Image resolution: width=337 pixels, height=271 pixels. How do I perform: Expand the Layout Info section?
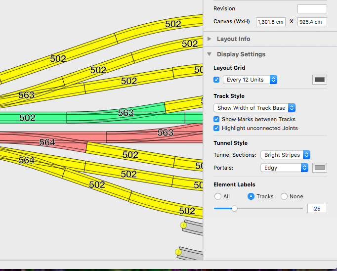pyautogui.click(x=210, y=39)
